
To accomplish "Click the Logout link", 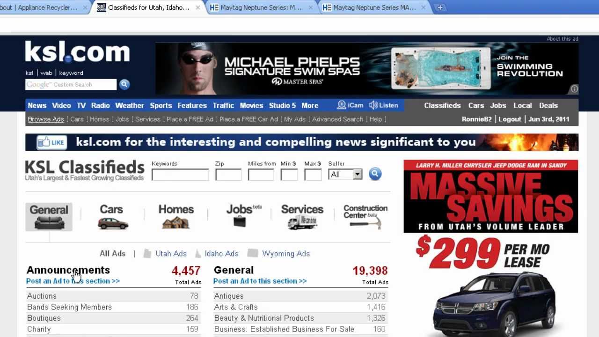I will 510,119.
